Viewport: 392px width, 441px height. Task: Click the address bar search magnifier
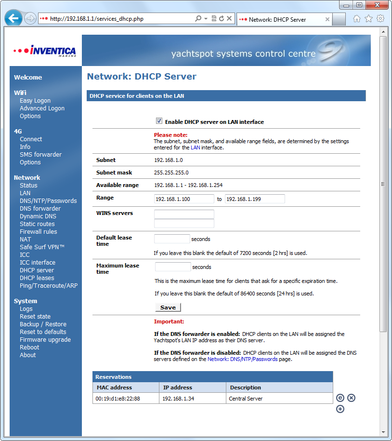(198, 19)
